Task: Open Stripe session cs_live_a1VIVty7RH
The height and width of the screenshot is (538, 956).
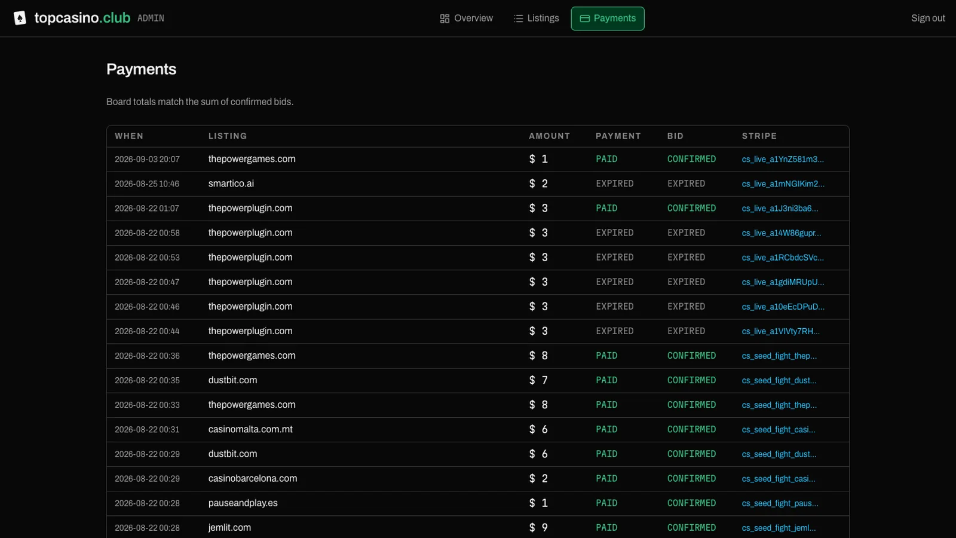Action: click(x=781, y=331)
